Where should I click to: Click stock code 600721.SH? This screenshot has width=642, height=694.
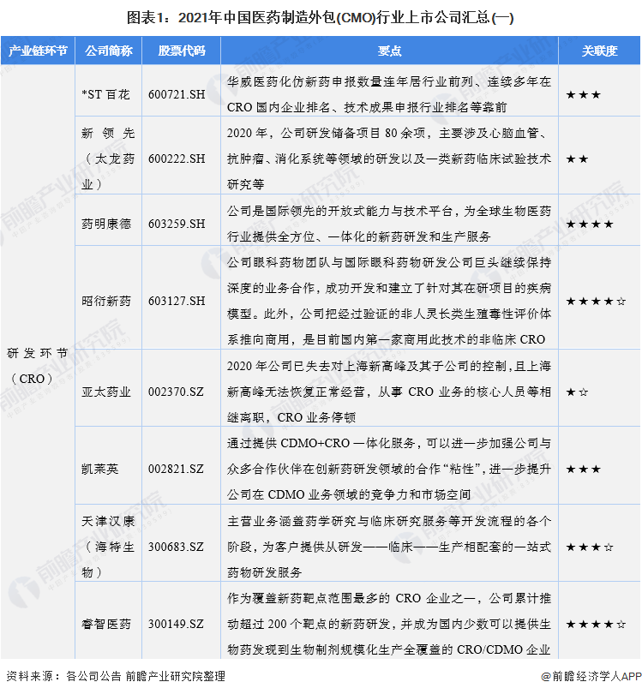[177, 94]
